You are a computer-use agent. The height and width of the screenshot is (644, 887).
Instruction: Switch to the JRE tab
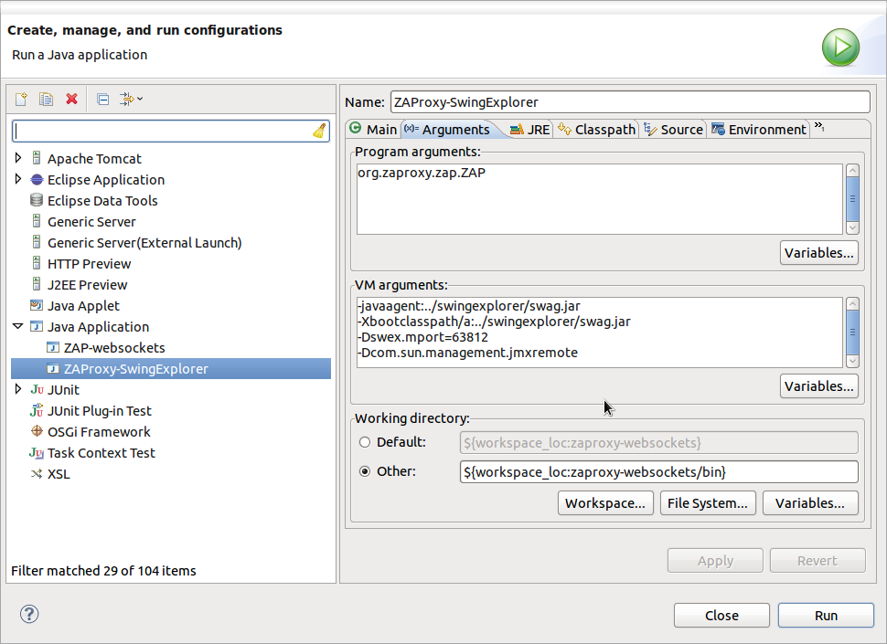[x=530, y=130]
